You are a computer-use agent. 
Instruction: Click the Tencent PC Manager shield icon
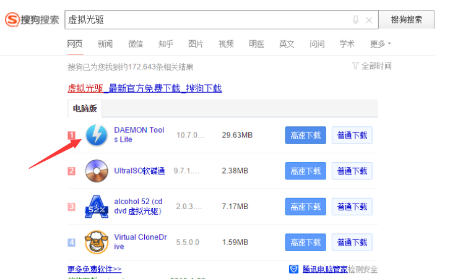pyautogui.click(x=295, y=269)
